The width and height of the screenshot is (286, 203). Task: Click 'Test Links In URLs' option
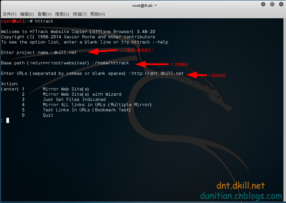[x=87, y=110]
